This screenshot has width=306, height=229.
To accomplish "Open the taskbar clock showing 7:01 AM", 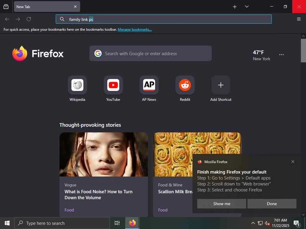I will click(x=280, y=223).
